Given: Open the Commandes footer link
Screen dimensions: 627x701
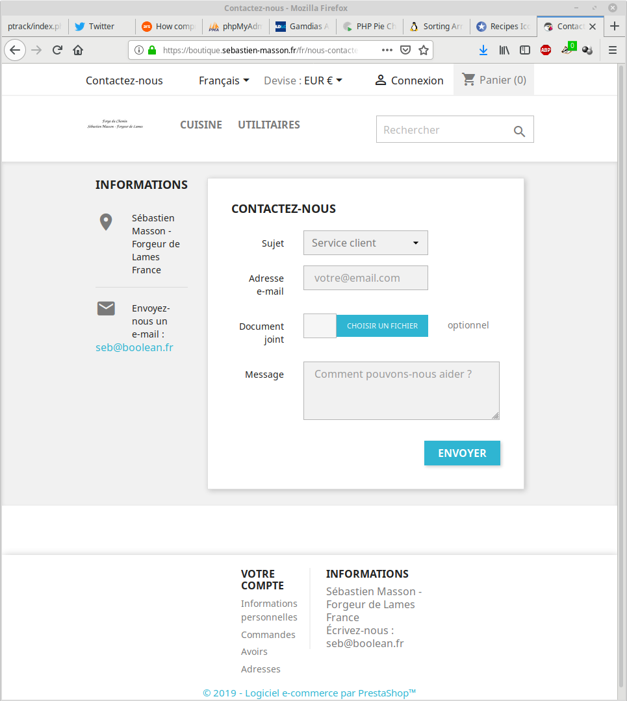Looking at the screenshot, I should [x=268, y=635].
